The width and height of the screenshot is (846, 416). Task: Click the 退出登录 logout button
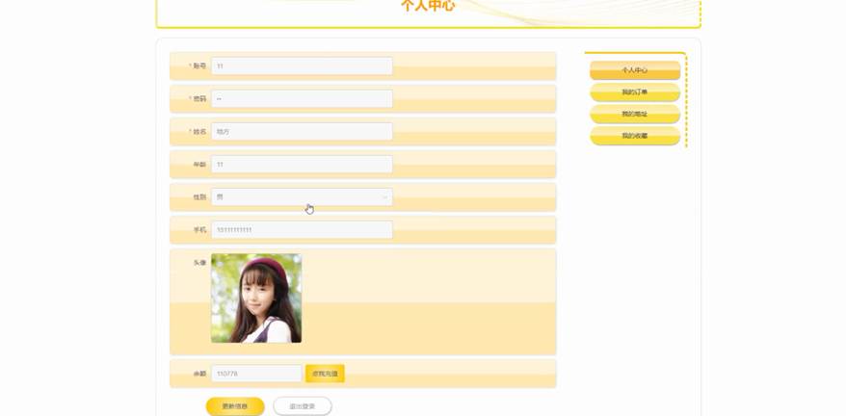(x=303, y=406)
